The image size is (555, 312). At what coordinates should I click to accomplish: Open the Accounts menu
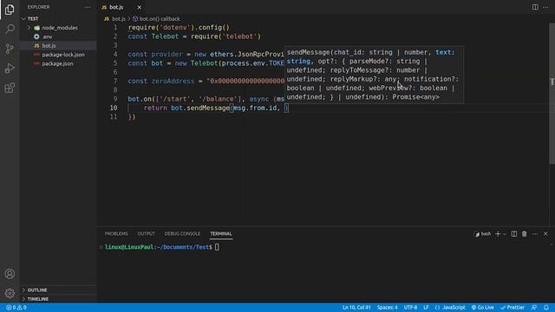(x=10, y=274)
